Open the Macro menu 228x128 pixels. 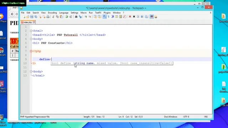click(x=83, y=13)
